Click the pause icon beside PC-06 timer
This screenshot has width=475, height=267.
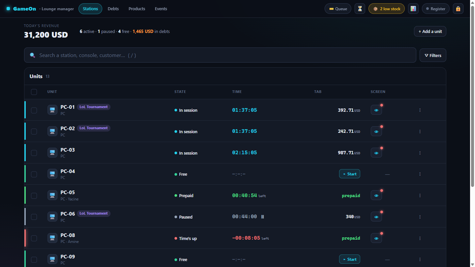[263, 217]
